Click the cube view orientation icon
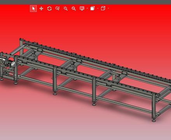 [x=103, y=9]
